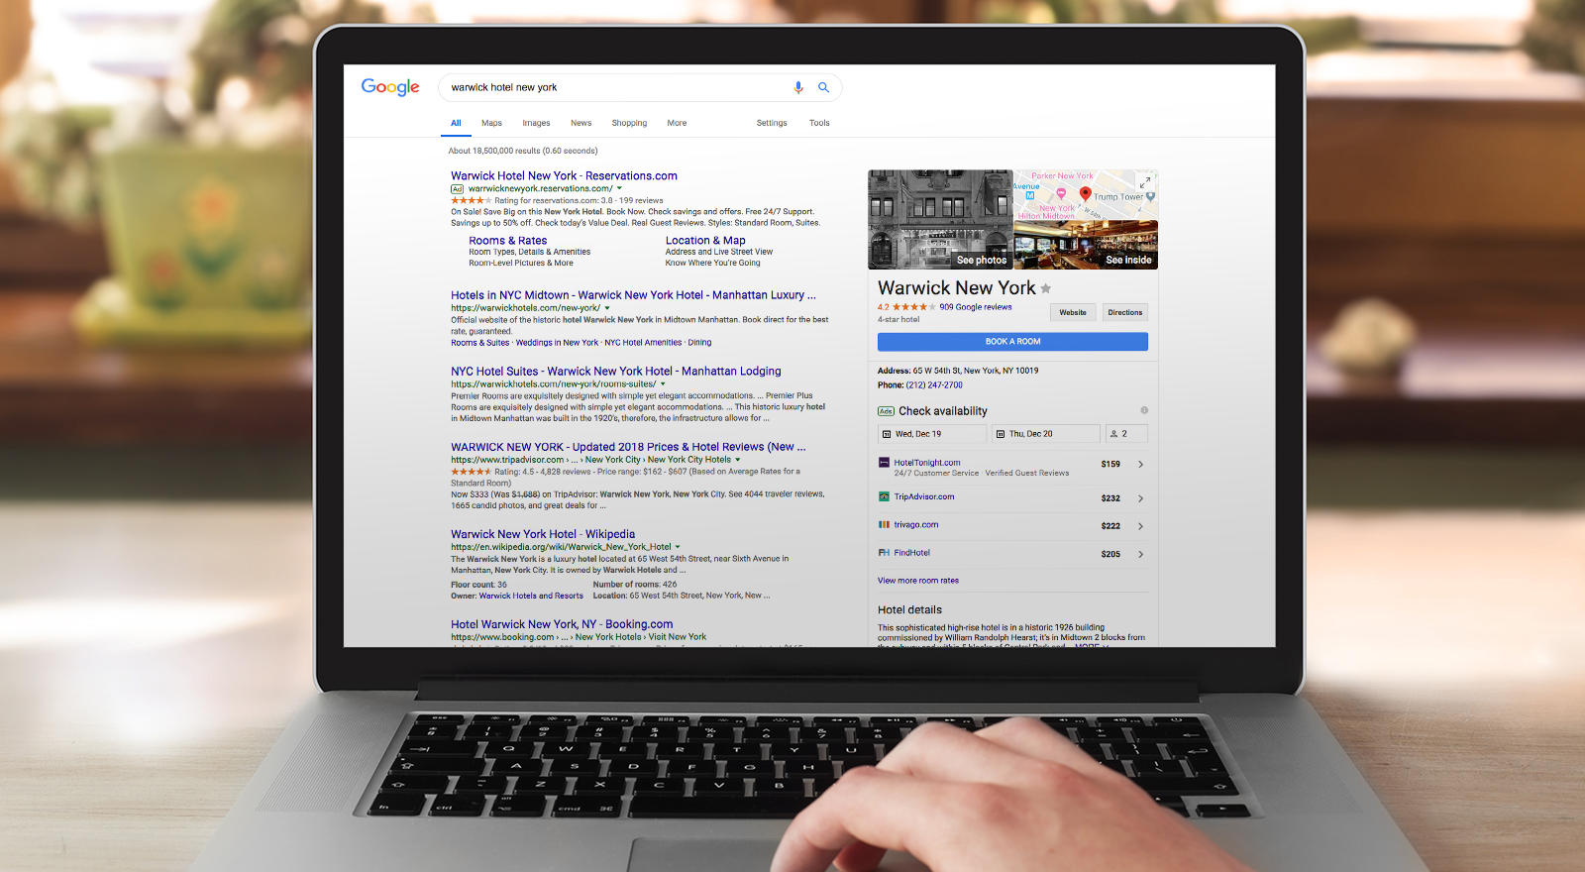The height and width of the screenshot is (872, 1585).
Task: Open NYC Hotel Suites Warwick result
Action: (x=615, y=372)
